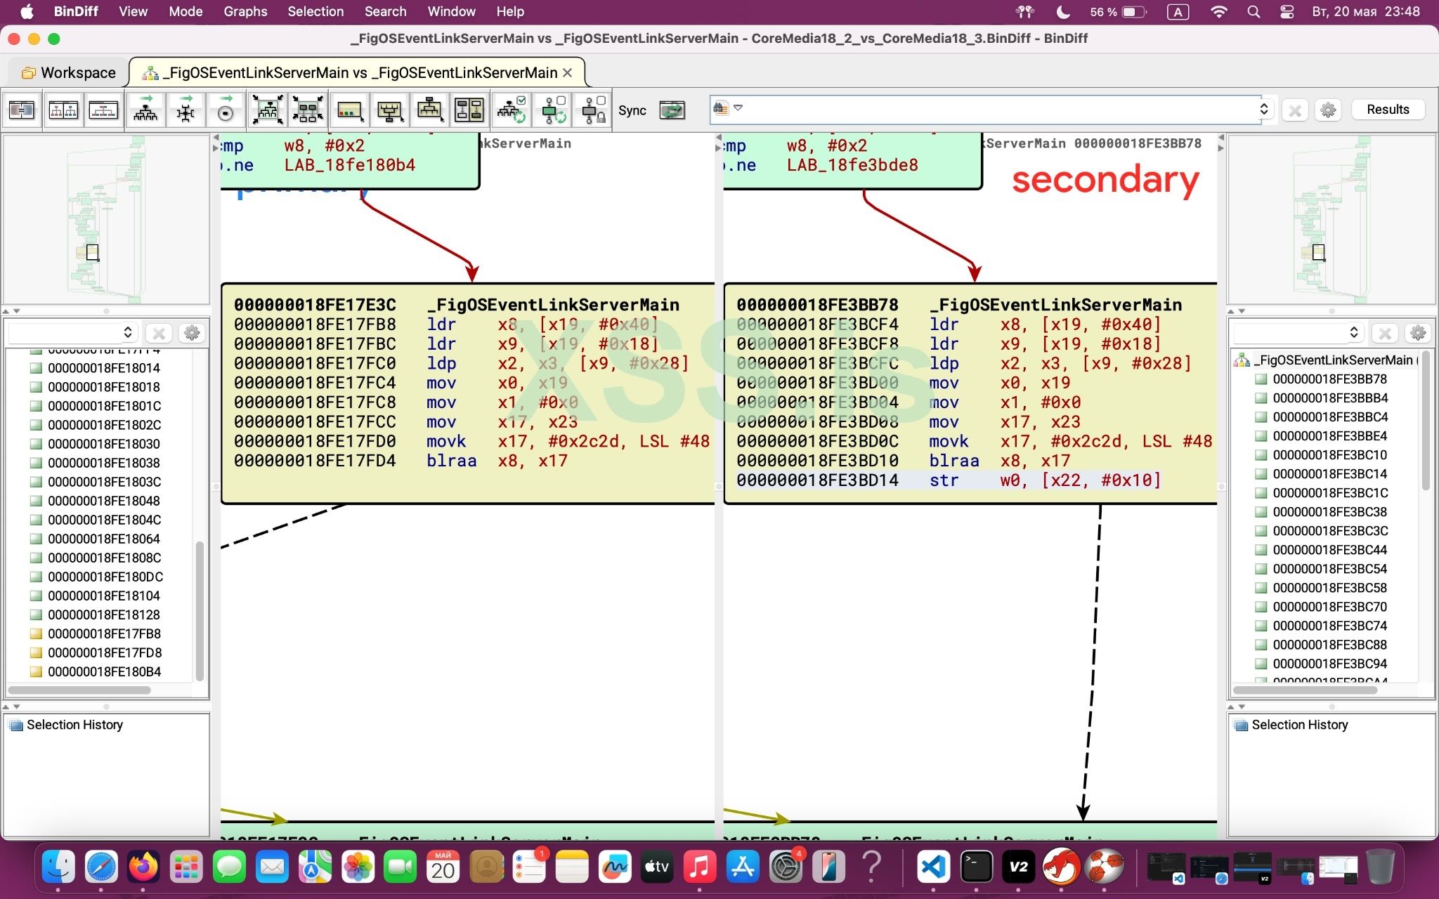Open the search field stepper control
The height and width of the screenshot is (899, 1439).
[1264, 109]
